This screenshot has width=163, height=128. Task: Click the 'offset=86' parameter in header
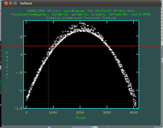pyautogui.click(x=118, y=15)
